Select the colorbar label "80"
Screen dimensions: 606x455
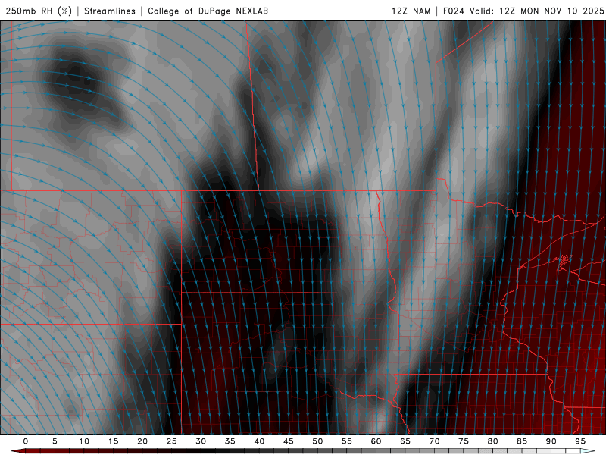(x=493, y=441)
